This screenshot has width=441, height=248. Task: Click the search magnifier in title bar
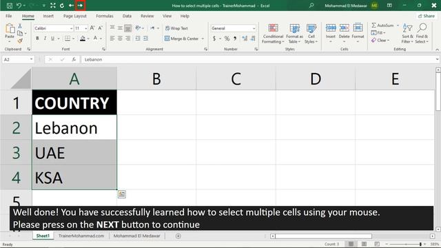[311, 6]
